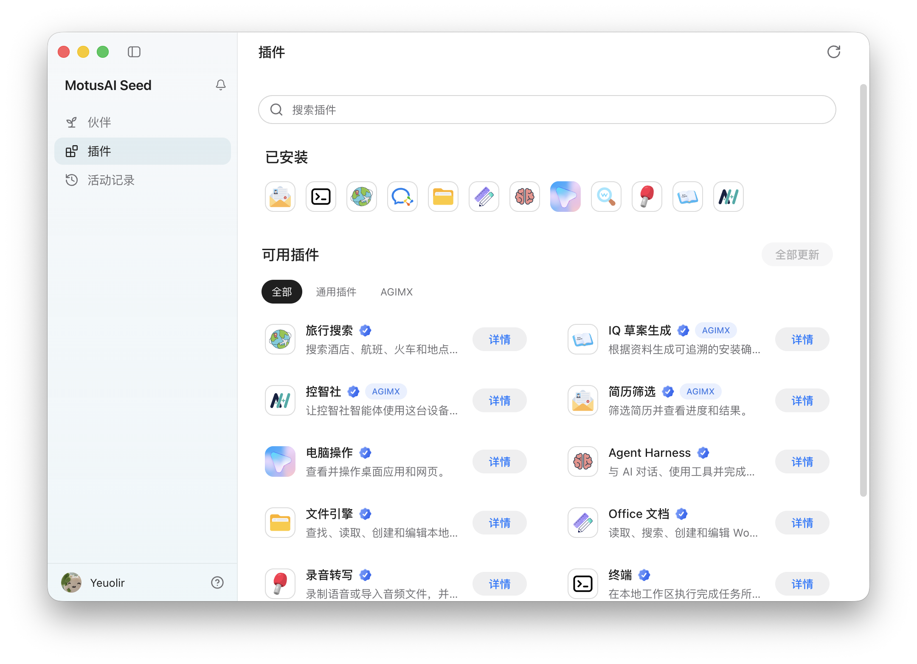The image size is (917, 664).
Task: Click the 全部更新 button
Action: click(797, 254)
